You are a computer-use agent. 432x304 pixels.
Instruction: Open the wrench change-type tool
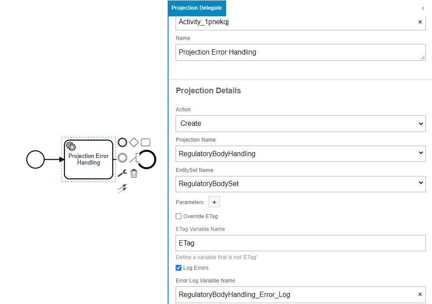(122, 173)
